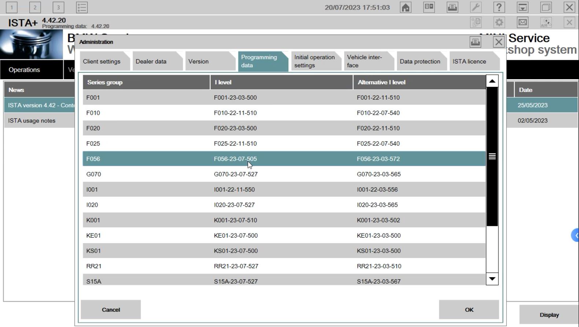The width and height of the screenshot is (579, 327).
Task: Select session button 3
Action: [58, 7]
